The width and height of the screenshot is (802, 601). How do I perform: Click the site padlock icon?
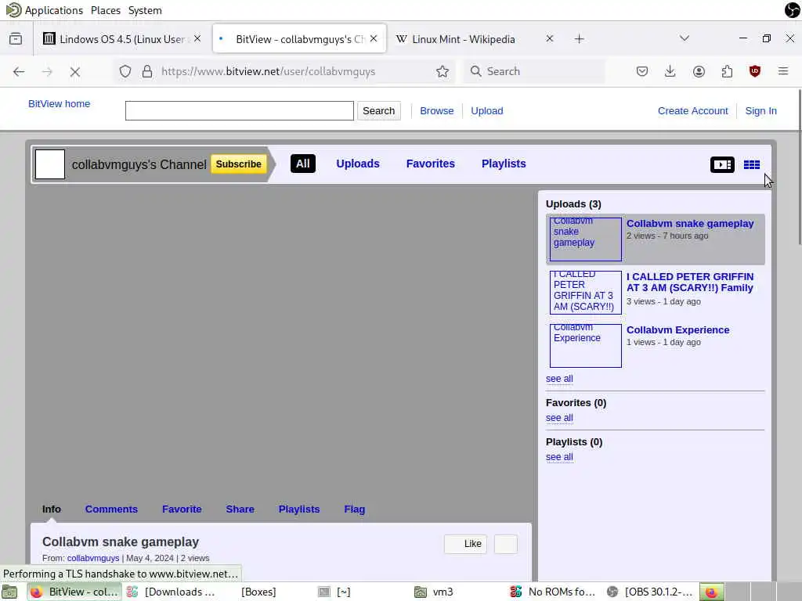(146, 71)
